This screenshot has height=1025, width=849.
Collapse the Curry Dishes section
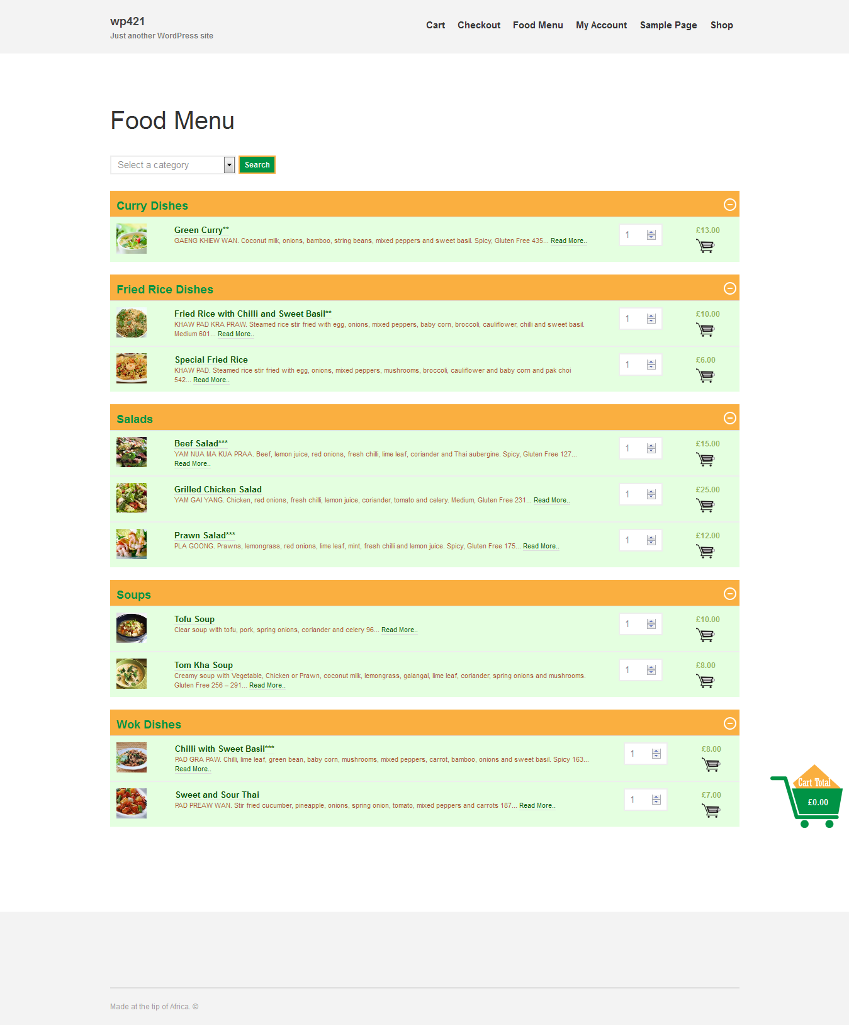click(x=729, y=205)
